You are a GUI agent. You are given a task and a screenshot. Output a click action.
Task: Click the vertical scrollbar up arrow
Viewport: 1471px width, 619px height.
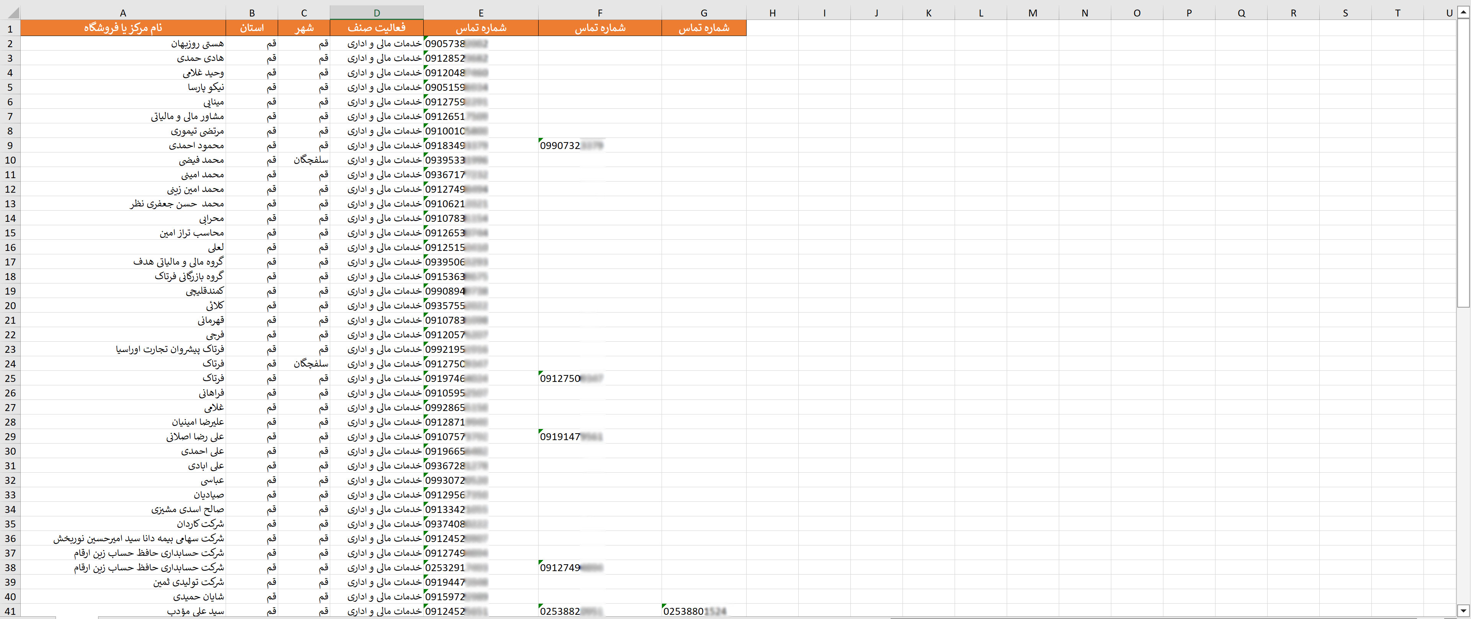(x=1463, y=12)
